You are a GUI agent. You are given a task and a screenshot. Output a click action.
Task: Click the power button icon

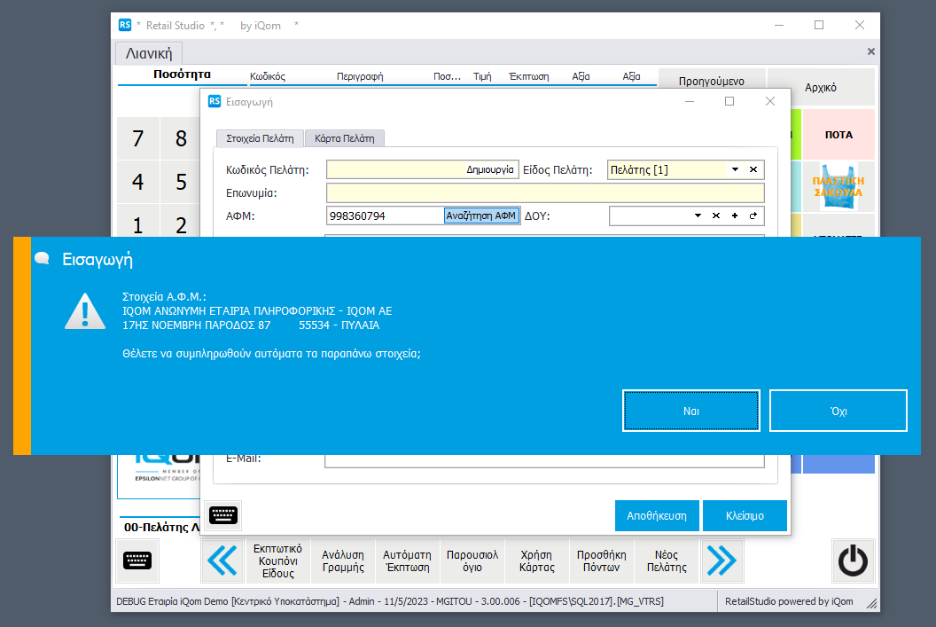[x=853, y=560]
